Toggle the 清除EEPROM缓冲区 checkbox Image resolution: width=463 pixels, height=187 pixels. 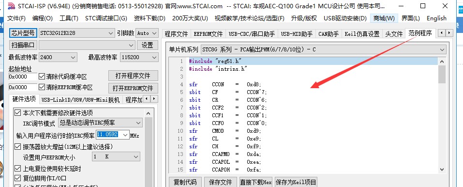(42, 87)
